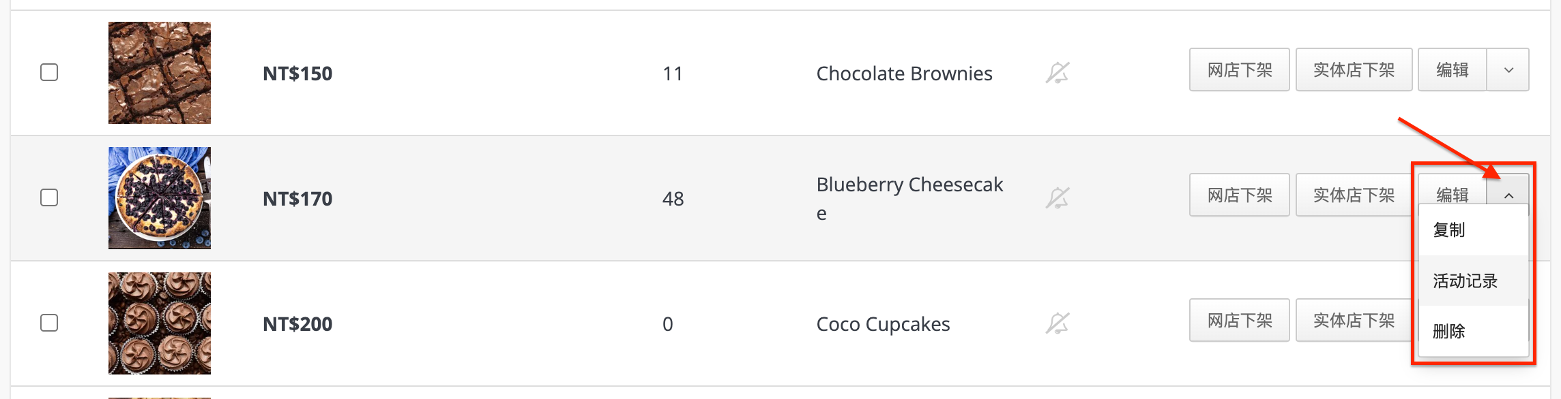The width and height of the screenshot is (1561, 399).
Task: Tick the Blueberry Cheesecake row checkbox
Action: coord(49,197)
